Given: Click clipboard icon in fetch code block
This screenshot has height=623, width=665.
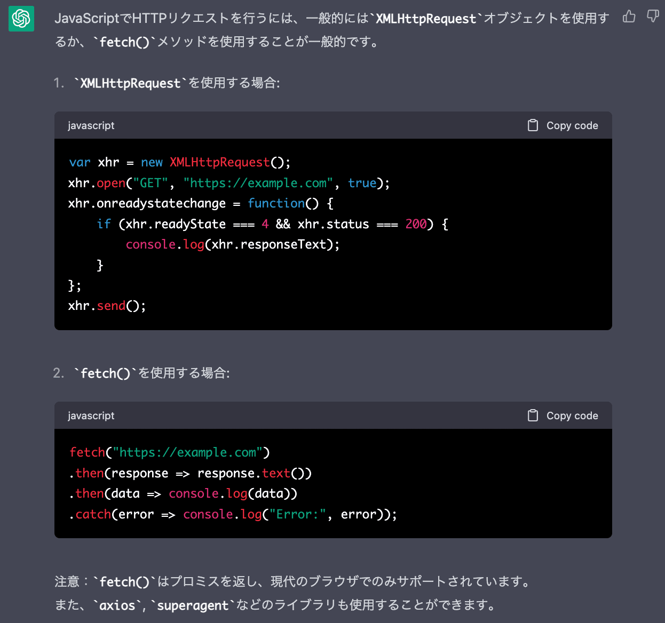Looking at the screenshot, I should click(x=533, y=416).
